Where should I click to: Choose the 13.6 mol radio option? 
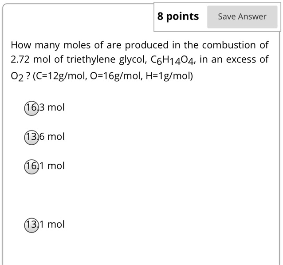click(31, 137)
